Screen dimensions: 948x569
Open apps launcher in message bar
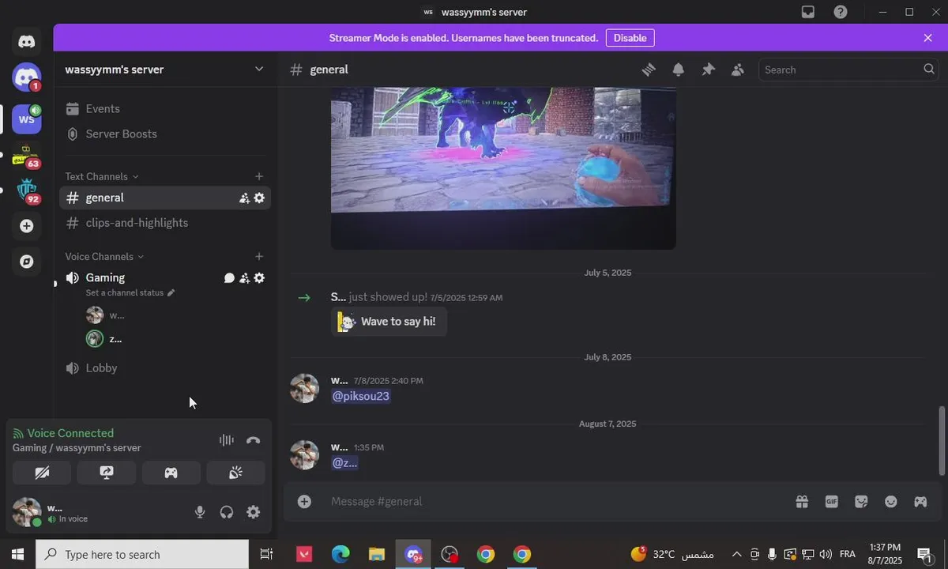point(920,501)
